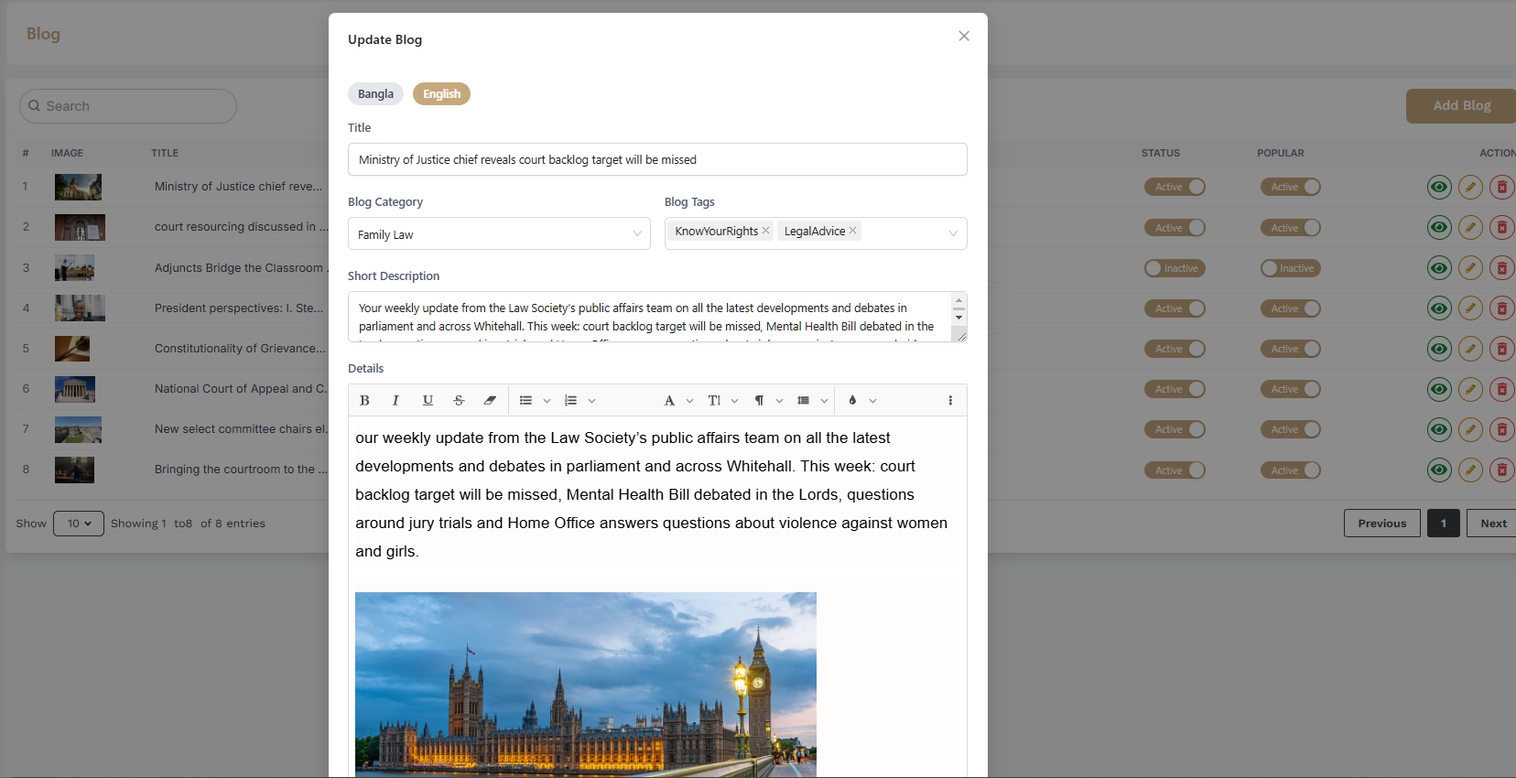Apply italic formatting in Details editor

[x=395, y=401]
